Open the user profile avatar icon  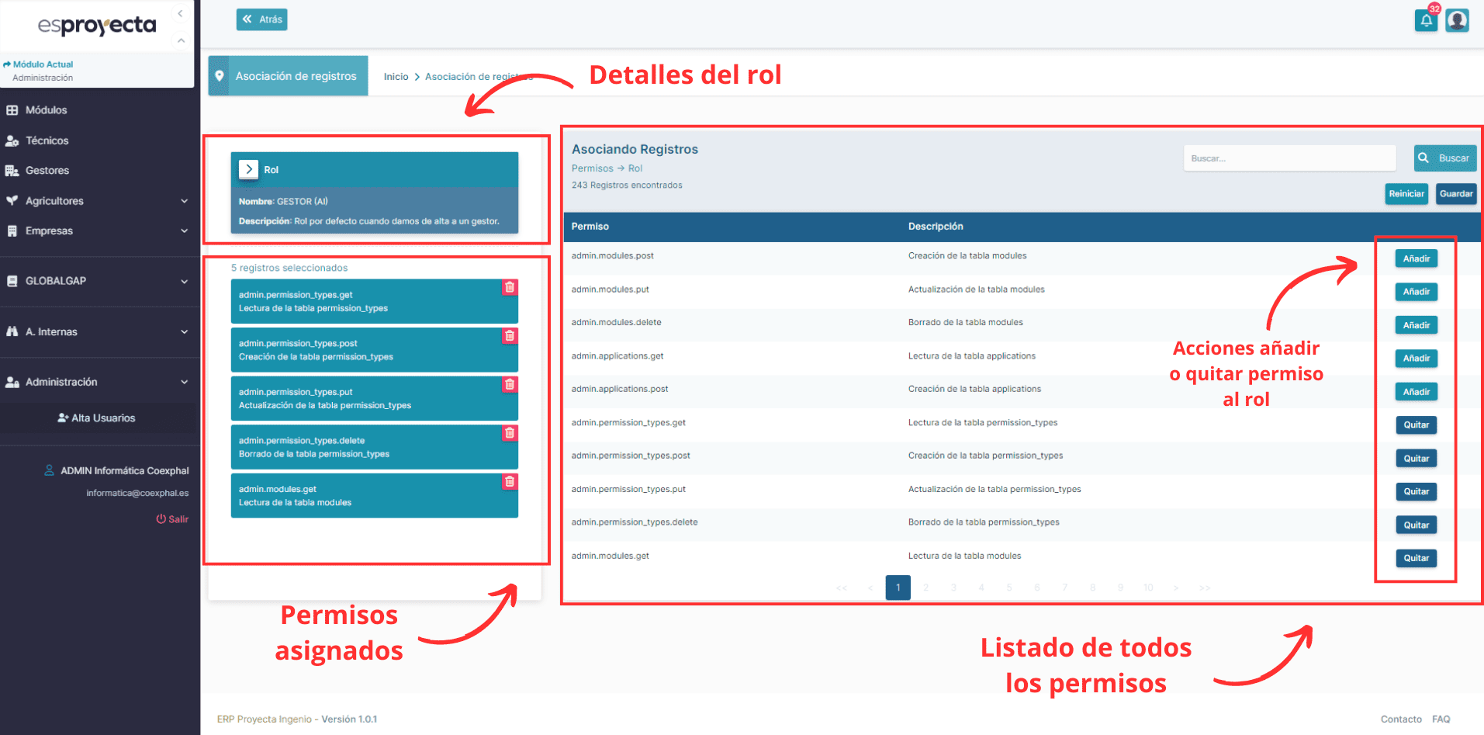[1457, 21]
